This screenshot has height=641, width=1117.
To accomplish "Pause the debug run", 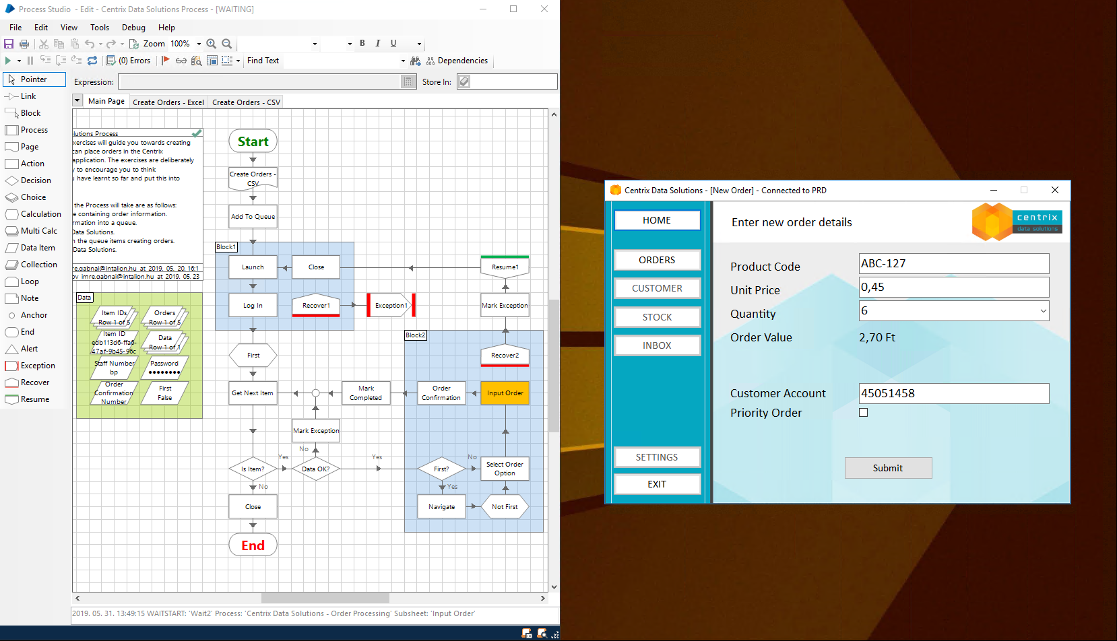I will [x=30, y=61].
